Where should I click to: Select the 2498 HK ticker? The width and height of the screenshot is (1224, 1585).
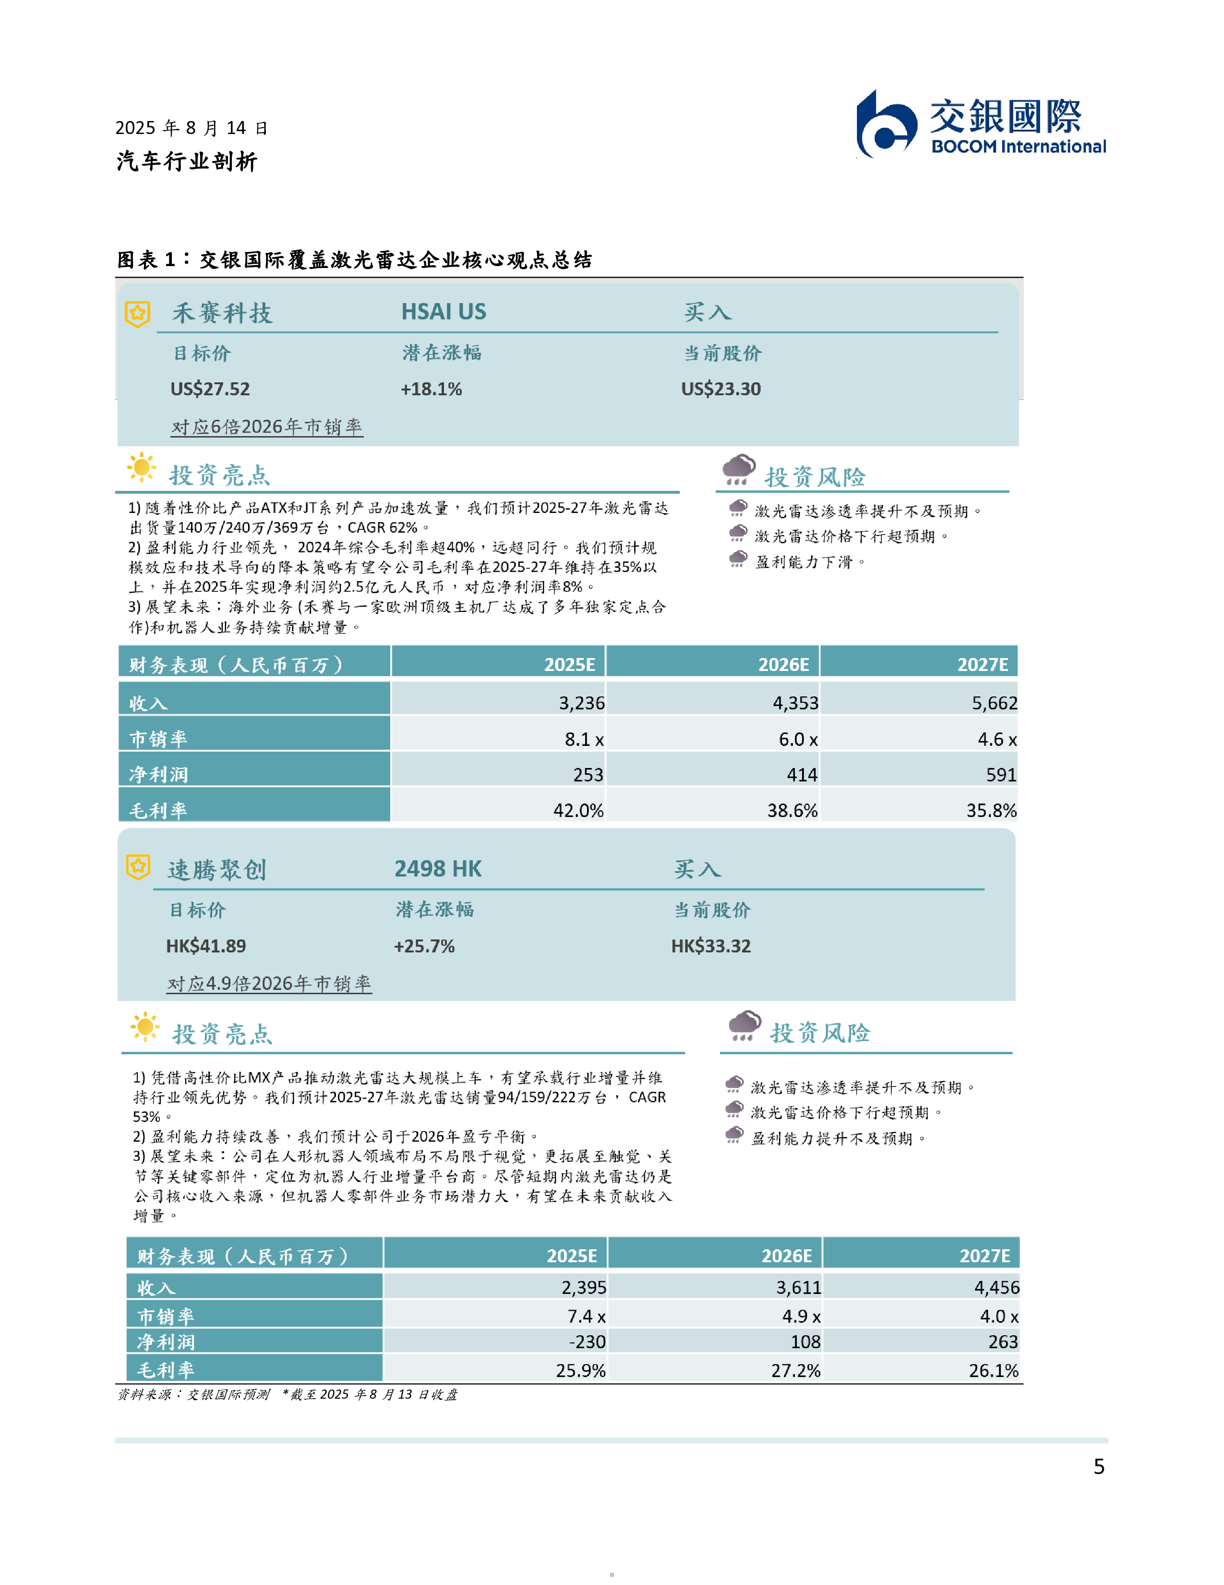[438, 869]
